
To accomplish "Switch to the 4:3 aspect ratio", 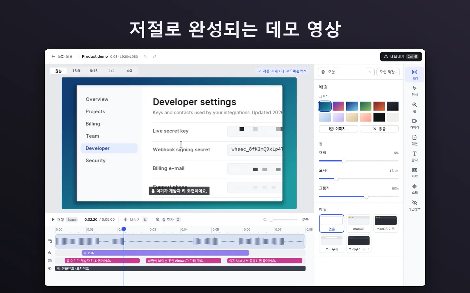I will [x=129, y=71].
